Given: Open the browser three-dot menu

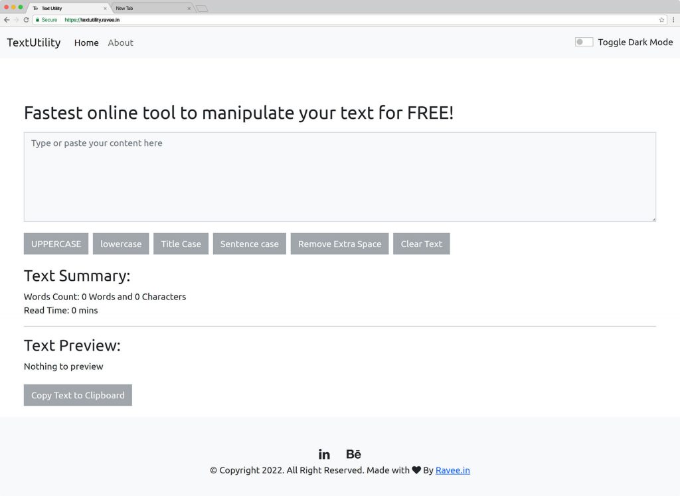Looking at the screenshot, I should 673,20.
